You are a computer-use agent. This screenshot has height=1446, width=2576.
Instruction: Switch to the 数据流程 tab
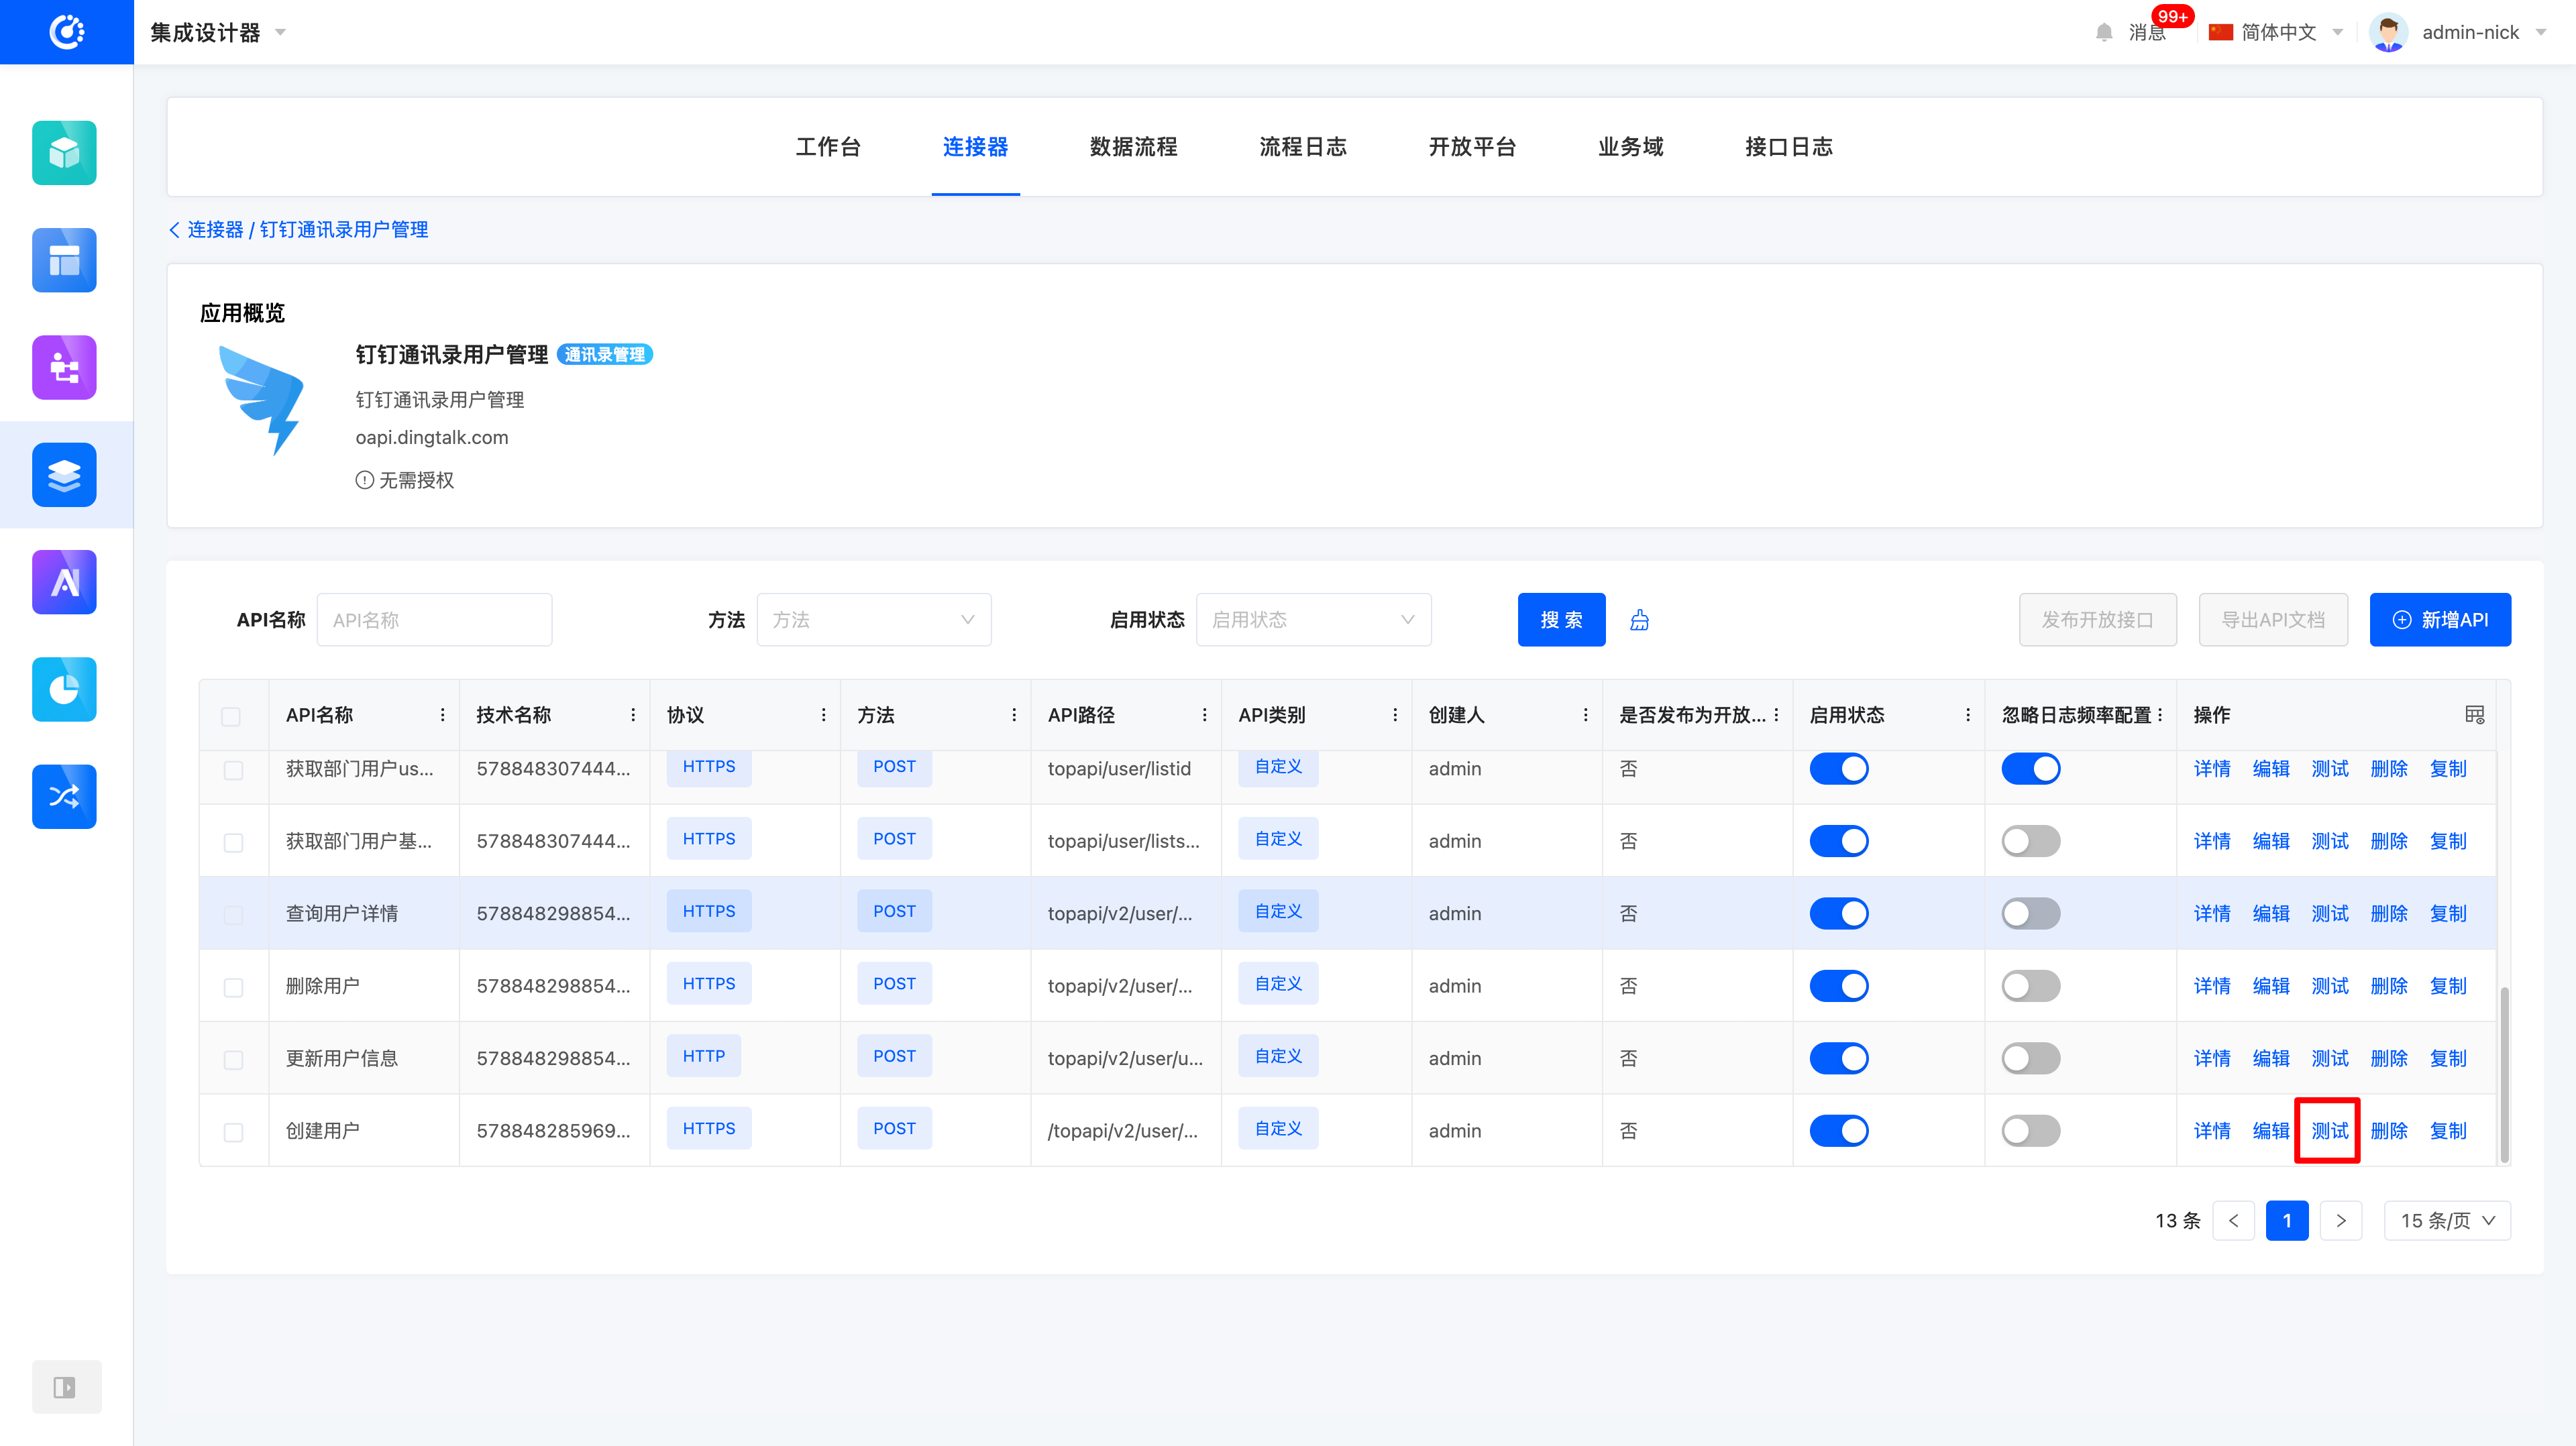point(1133,147)
